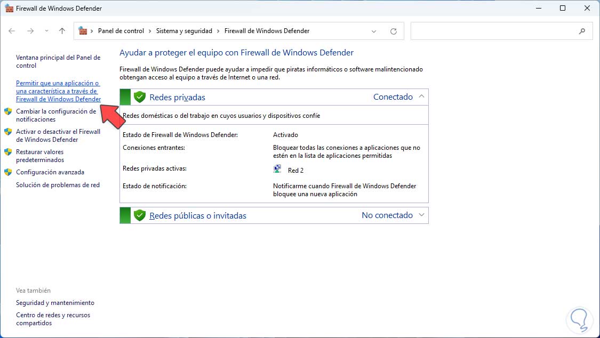Viewport: 600px width, 338px height.
Task: Go up one level with the up arrow
Action: (62, 31)
